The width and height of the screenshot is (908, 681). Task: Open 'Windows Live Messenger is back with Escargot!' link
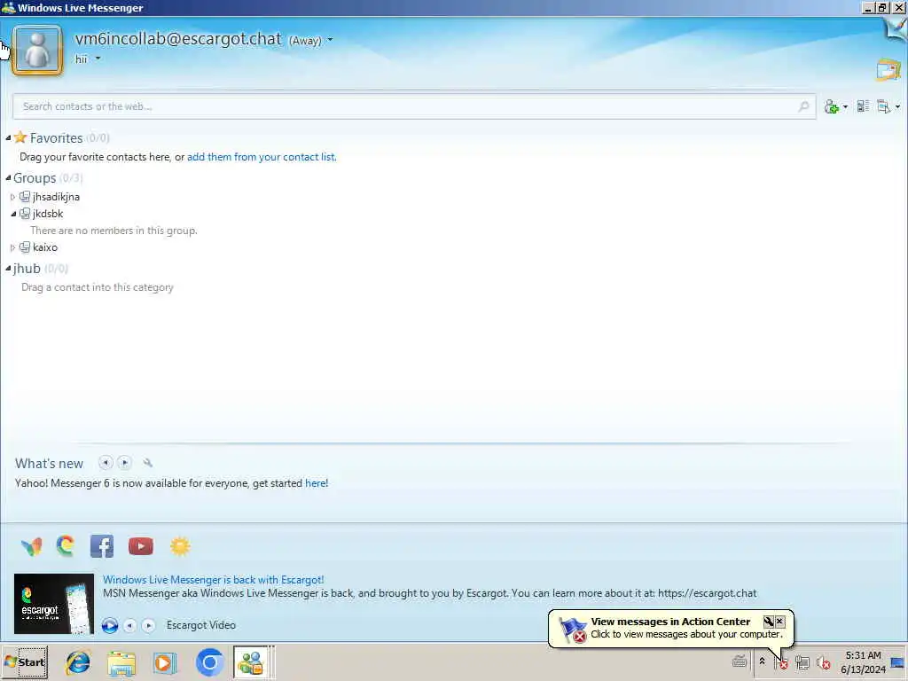point(214,580)
